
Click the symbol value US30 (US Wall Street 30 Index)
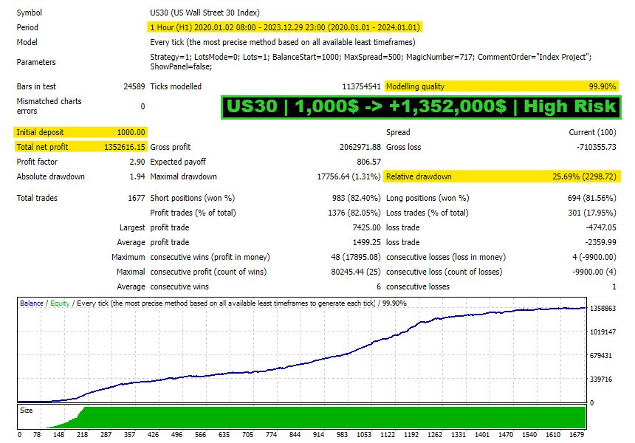click(205, 13)
